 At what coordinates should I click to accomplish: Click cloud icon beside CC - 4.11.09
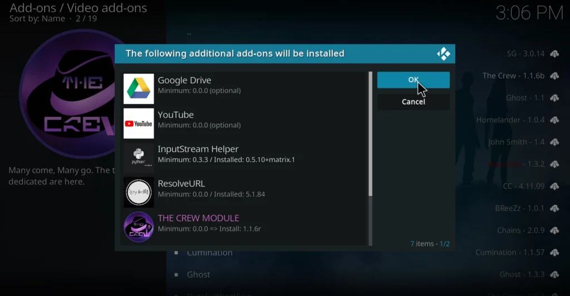[x=554, y=187]
